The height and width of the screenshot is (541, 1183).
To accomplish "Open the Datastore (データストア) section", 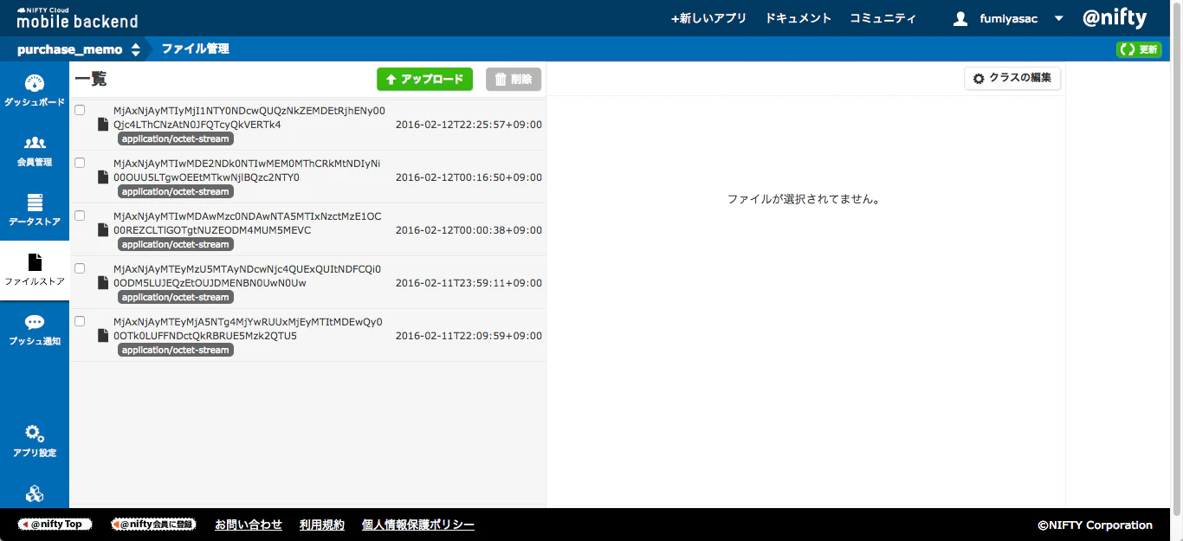I will click(x=35, y=210).
